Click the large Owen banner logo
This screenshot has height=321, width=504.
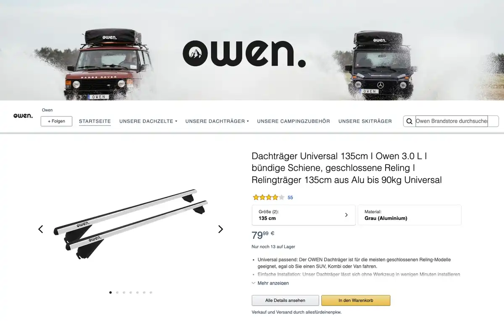point(244,54)
